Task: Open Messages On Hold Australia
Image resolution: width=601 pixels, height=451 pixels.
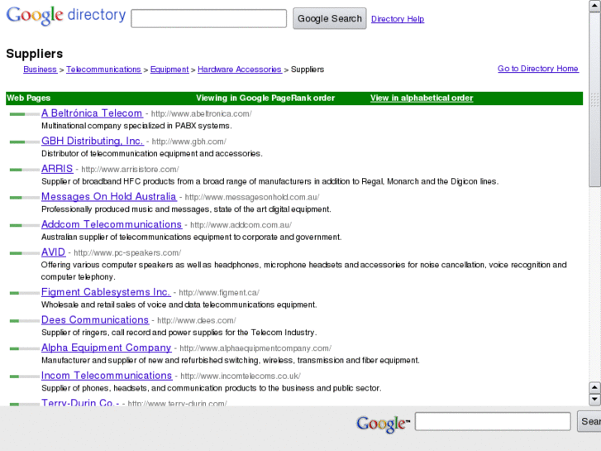Action: [x=109, y=196]
